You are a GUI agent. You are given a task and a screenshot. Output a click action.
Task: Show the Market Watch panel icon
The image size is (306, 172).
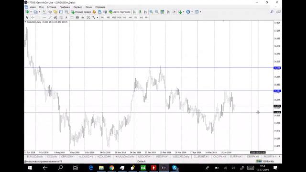point(44,12)
